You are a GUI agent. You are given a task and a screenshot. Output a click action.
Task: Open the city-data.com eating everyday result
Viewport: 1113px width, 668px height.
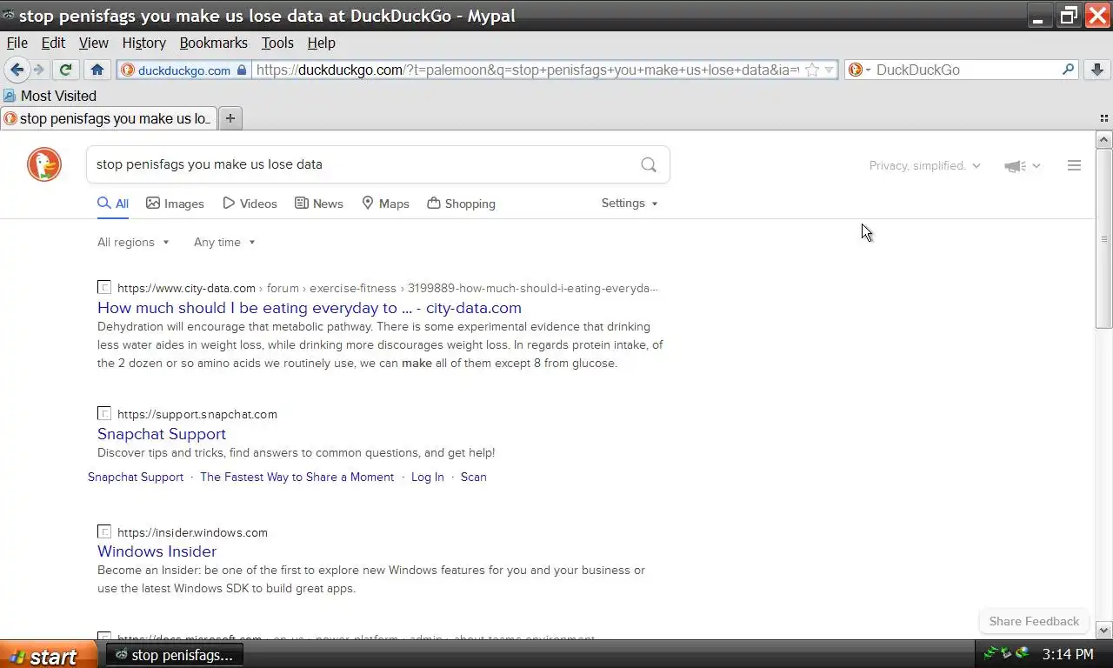(x=310, y=308)
